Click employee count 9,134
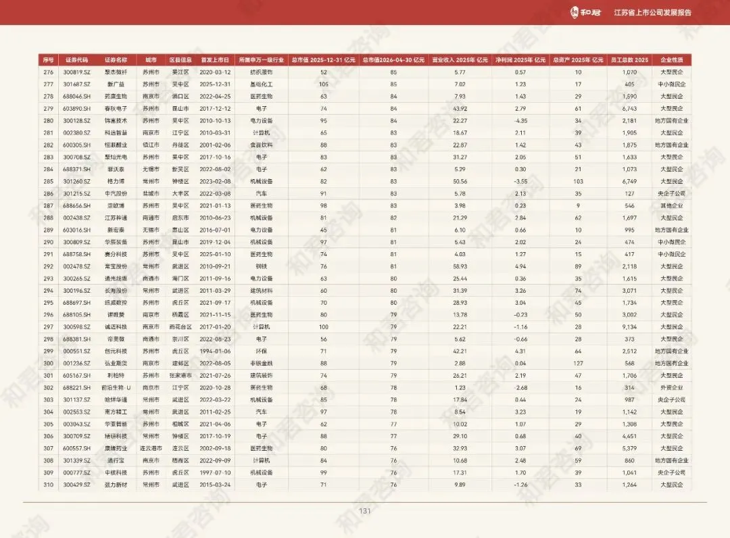This screenshot has height=538, width=730. pos(629,326)
